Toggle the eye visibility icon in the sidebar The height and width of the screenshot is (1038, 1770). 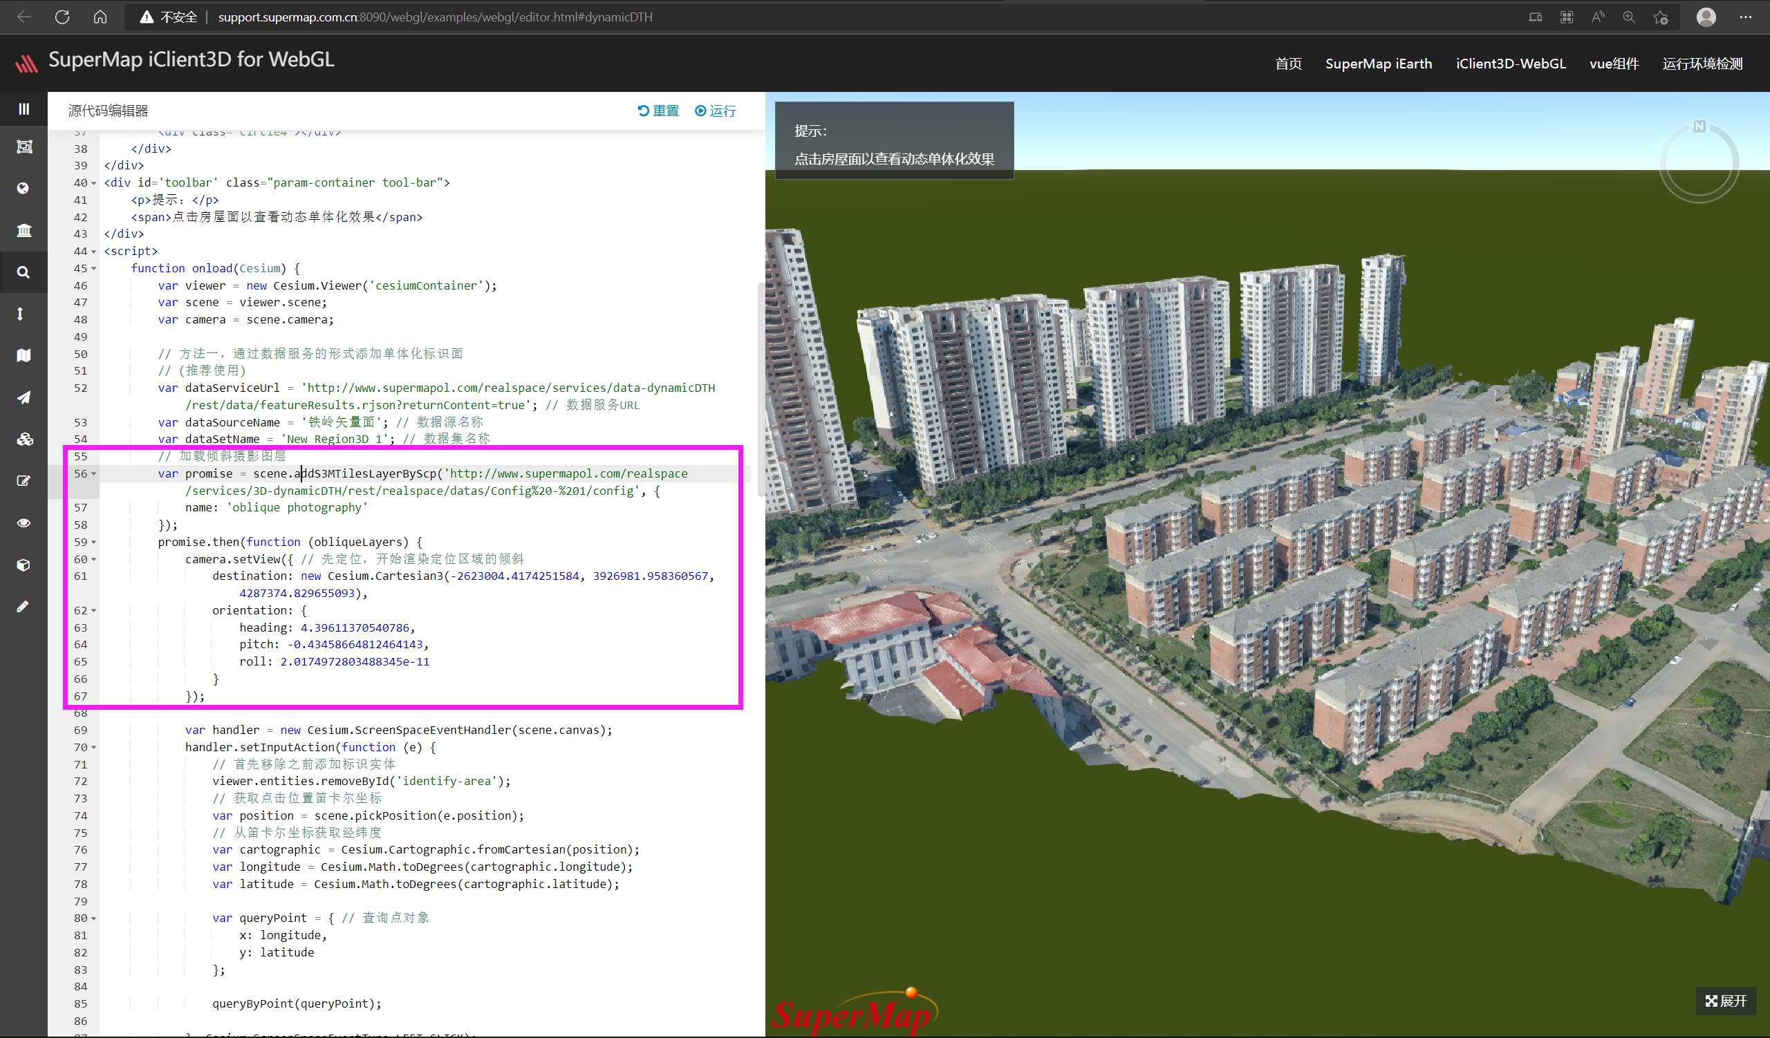[x=24, y=523]
